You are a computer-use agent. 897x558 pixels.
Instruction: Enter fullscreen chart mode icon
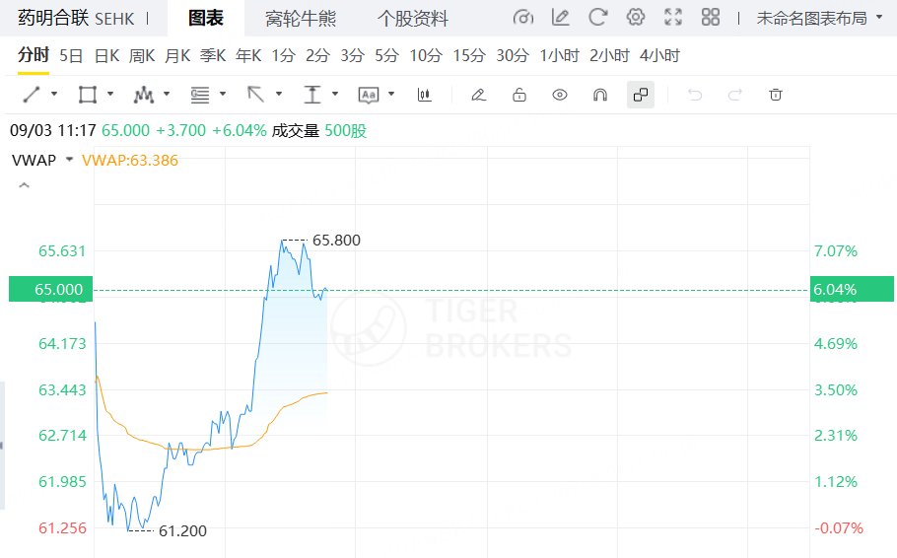pyautogui.click(x=673, y=17)
